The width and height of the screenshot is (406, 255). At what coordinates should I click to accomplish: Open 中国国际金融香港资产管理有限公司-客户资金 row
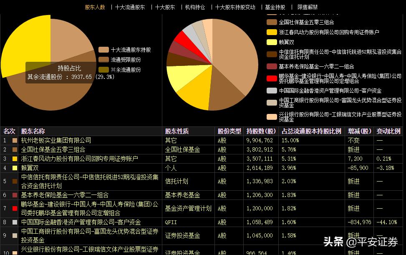[81, 222]
